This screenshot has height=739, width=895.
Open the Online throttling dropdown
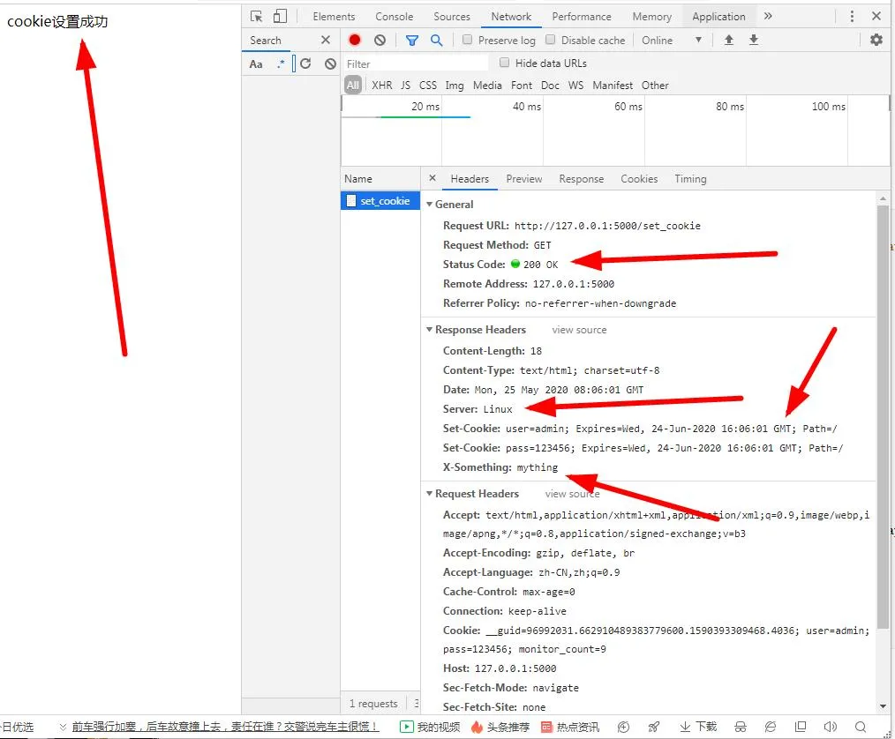(672, 41)
